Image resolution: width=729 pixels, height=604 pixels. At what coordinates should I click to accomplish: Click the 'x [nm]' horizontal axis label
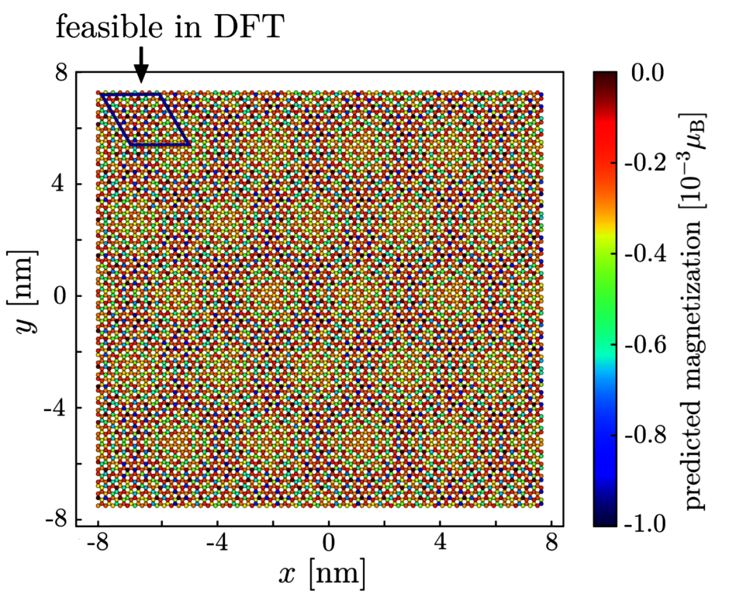click(322, 573)
